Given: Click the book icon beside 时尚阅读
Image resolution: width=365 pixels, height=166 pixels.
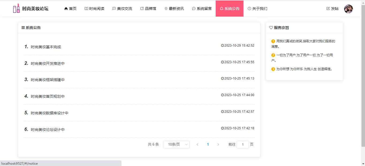Looking at the screenshot, I should (x=86, y=9).
